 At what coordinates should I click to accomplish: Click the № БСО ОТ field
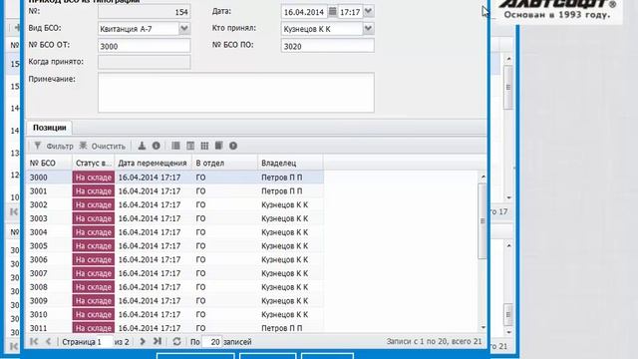pos(144,46)
